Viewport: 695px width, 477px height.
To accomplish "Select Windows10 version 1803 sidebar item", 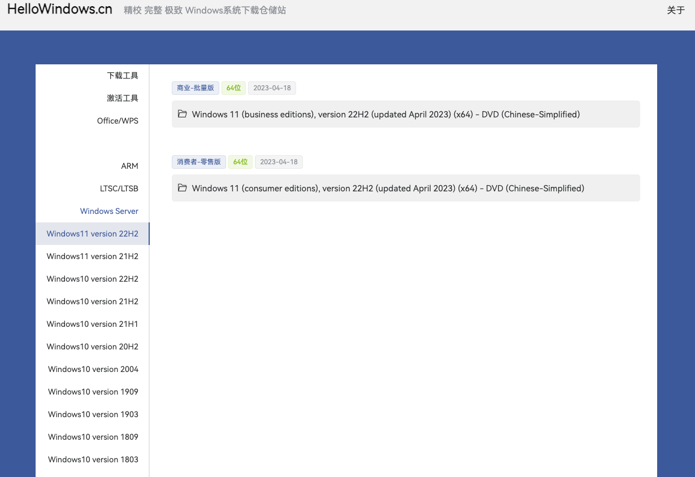I will [93, 460].
